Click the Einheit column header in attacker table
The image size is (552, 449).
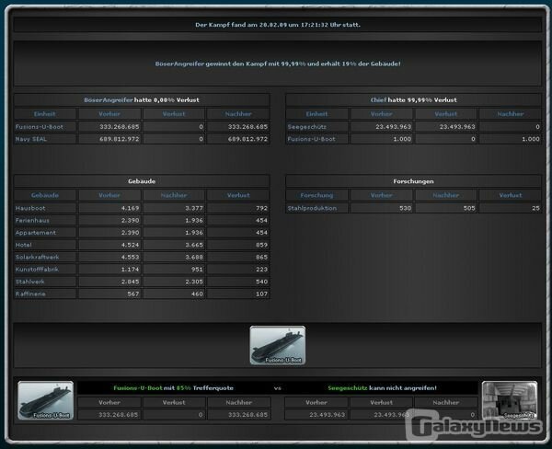point(45,114)
